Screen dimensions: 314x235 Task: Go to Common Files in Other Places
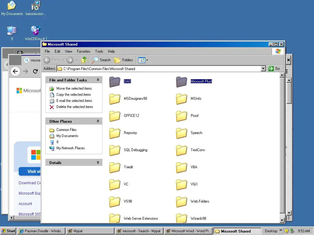pos(67,130)
